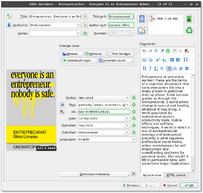Clear the Published date
The width and height of the screenshot is (203, 193).
[134, 125]
